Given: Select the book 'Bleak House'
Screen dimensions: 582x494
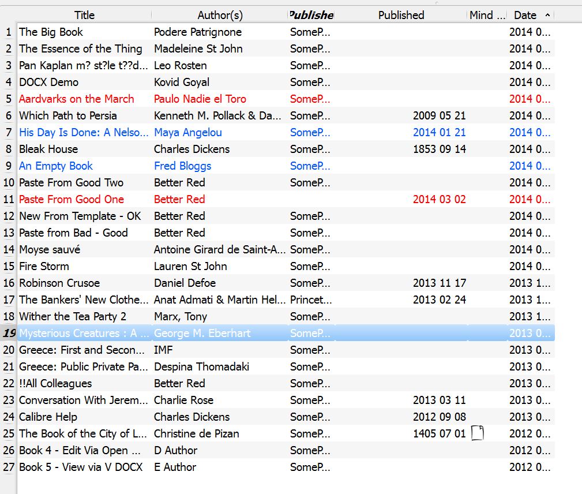Looking at the screenshot, I should tap(48, 149).
